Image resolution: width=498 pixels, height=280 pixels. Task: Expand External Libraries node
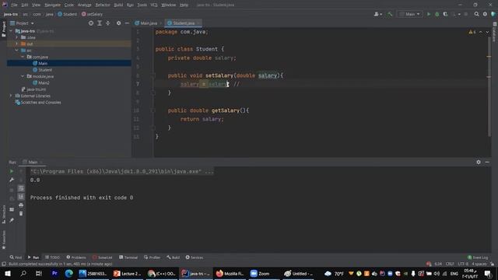(x=10, y=96)
